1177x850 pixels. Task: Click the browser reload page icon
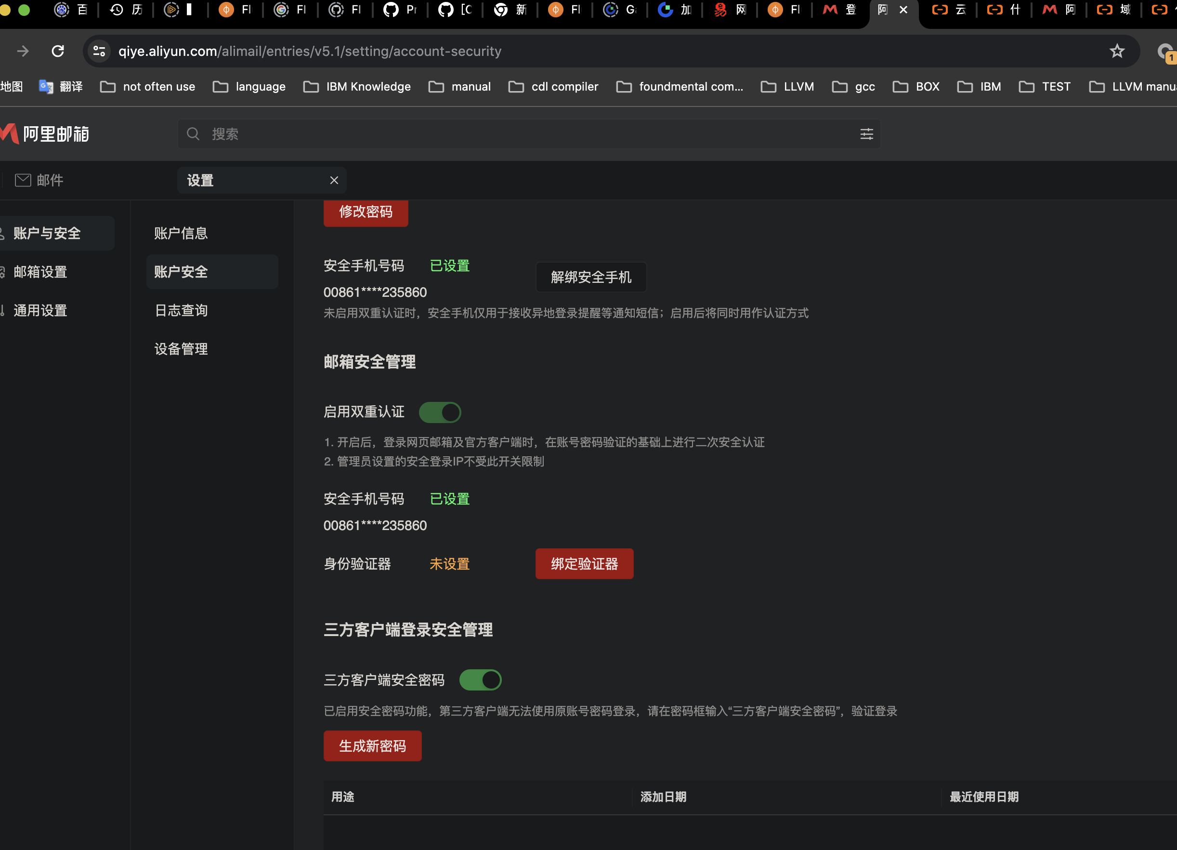click(58, 51)
